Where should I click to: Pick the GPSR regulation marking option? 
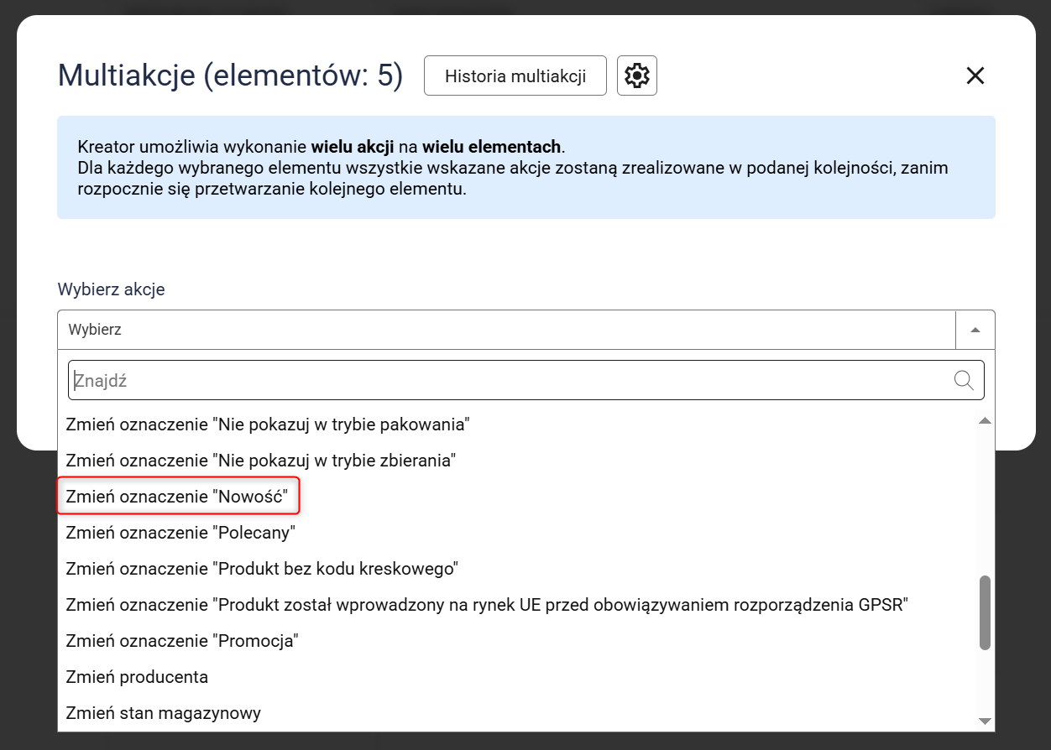(487, 605)
